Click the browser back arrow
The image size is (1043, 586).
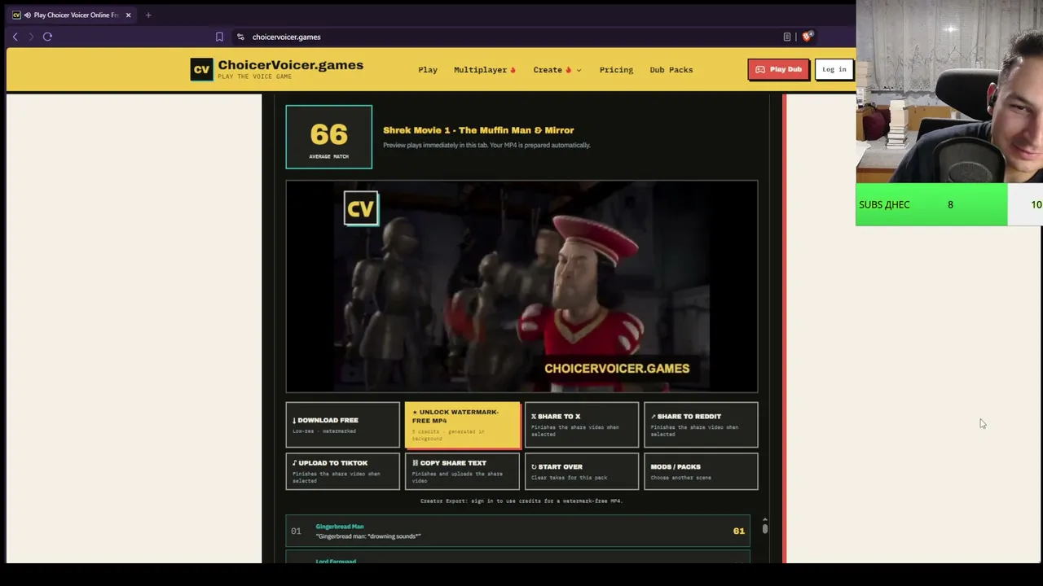[x=15, y=37]
